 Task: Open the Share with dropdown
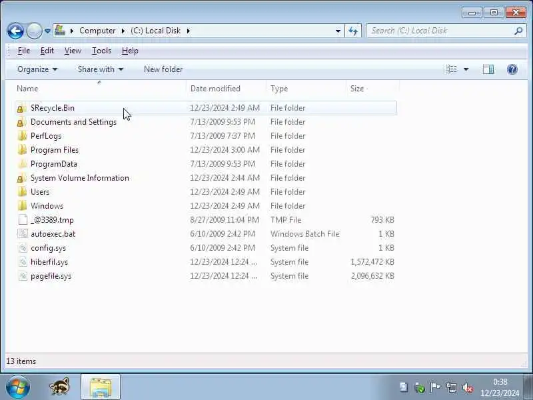pos(101,69)
